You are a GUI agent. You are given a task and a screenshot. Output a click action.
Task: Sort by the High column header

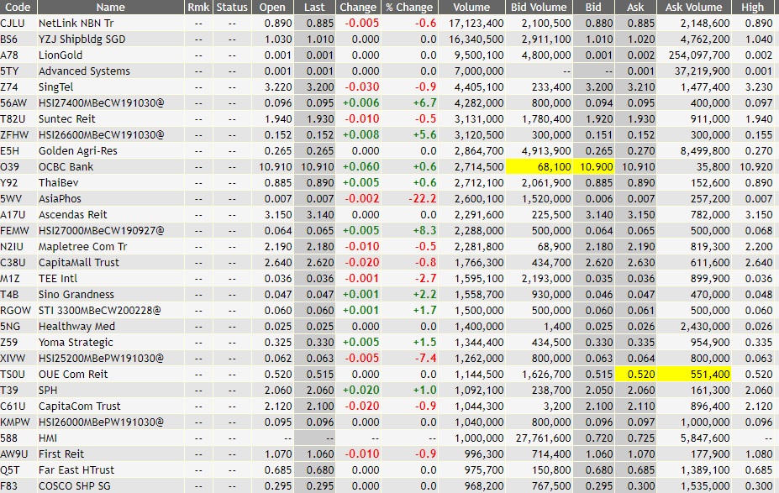(x=753, y=7)
